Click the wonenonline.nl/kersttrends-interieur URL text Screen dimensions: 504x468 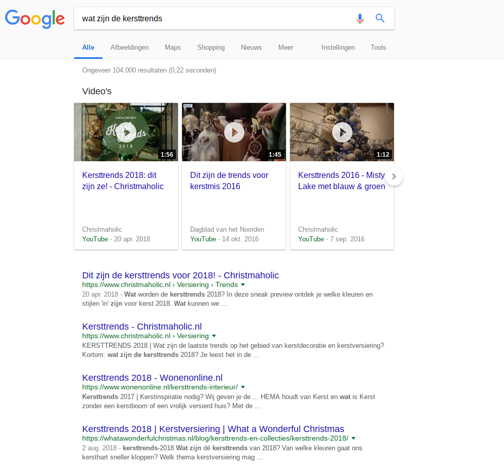(160, 387)
